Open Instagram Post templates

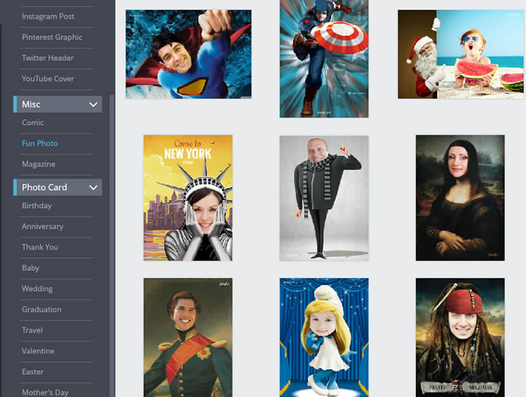click(48, 16)
